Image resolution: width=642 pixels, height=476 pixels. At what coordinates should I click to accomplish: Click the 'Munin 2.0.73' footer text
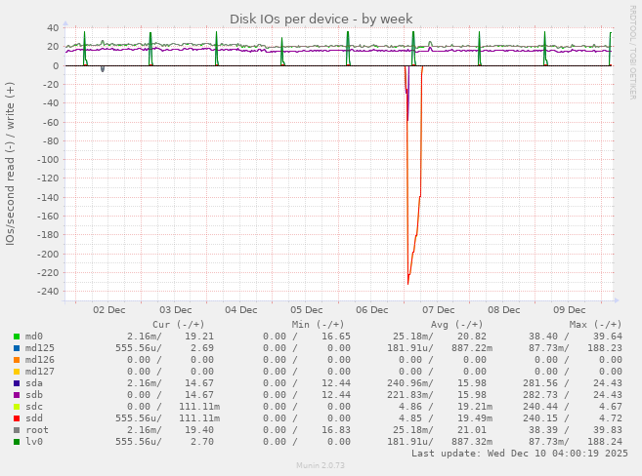[x=321, y=465]
